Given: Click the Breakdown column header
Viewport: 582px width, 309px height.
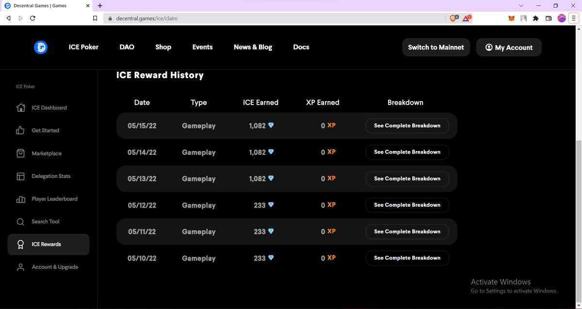Looking at the screenshot, I should tap(405, 103).
